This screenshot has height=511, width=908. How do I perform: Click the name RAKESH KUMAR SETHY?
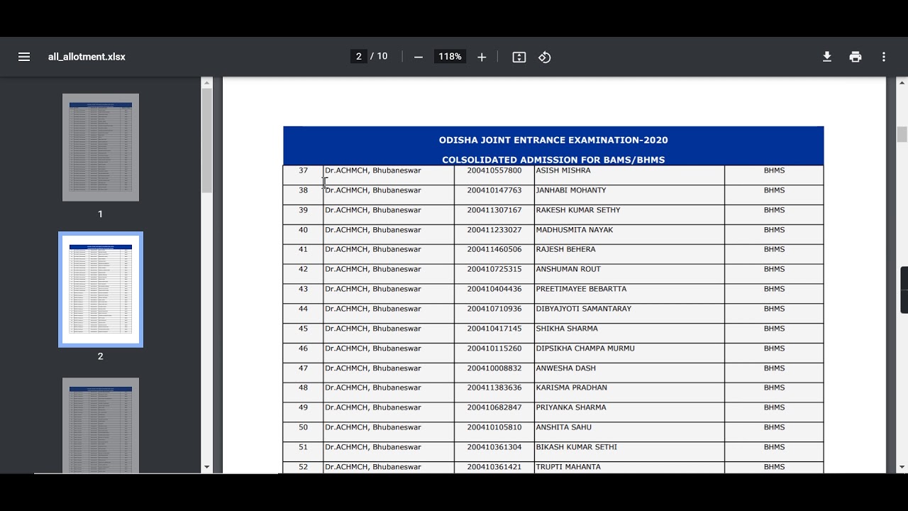pos(578,210)
